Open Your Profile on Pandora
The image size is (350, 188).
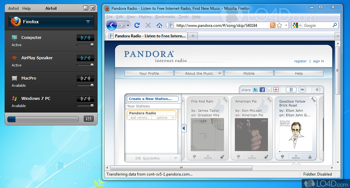(149, 73)
